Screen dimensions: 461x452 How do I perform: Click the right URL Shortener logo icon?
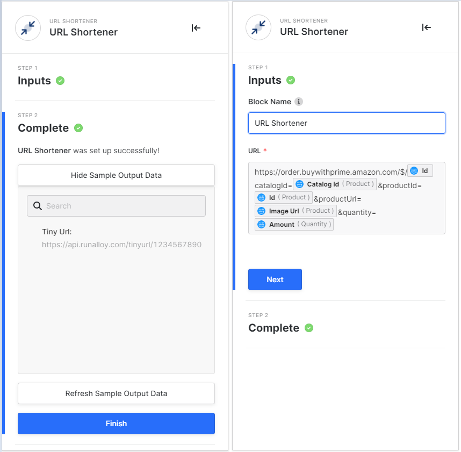[258, 27]
